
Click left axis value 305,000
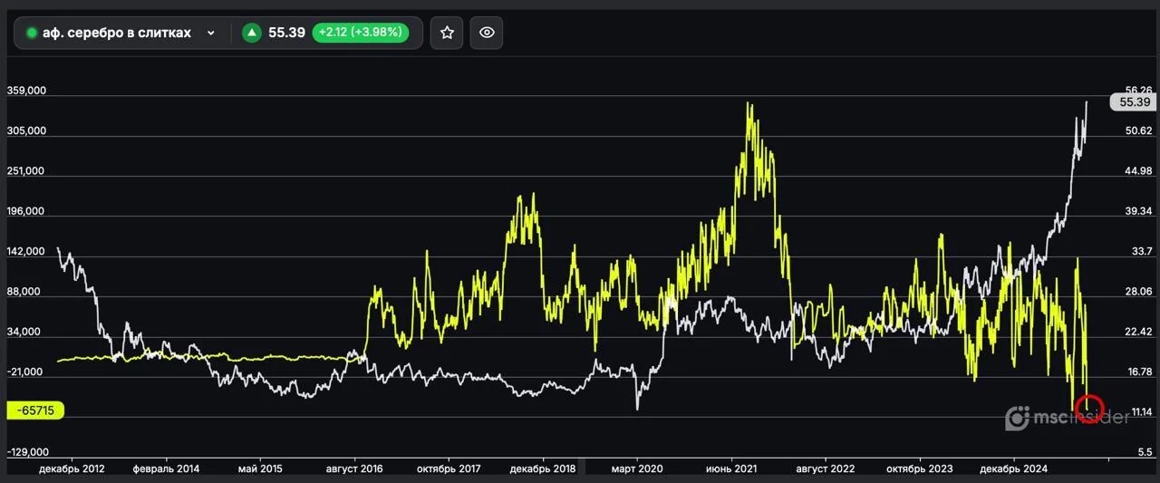(x=26, y=131)
